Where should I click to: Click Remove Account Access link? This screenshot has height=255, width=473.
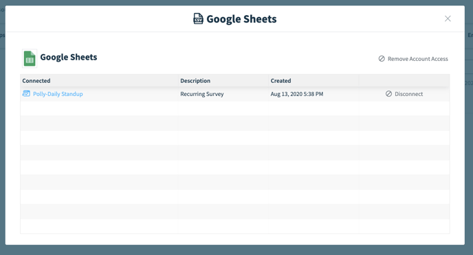[413, 59]
